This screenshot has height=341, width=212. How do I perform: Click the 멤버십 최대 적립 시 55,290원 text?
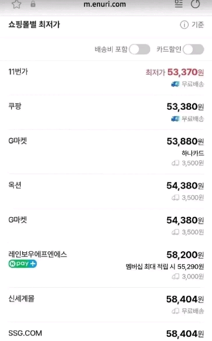point(165,266)
